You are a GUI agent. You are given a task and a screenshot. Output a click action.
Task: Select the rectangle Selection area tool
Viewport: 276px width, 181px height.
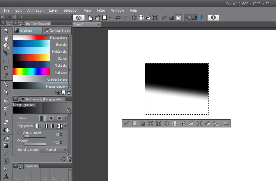(x=6, y=61)
